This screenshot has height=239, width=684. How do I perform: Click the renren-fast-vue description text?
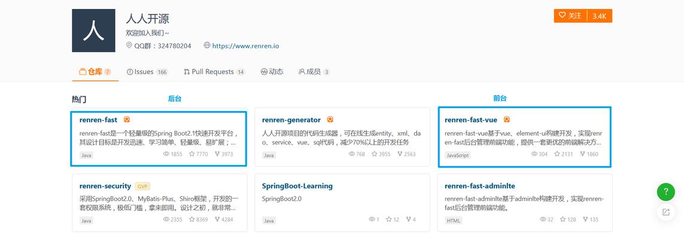[524, 137]
